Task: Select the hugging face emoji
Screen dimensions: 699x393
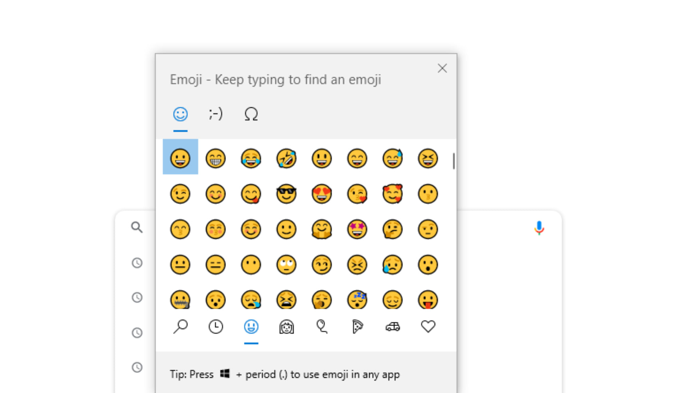Action: click(x=322, y=229)
